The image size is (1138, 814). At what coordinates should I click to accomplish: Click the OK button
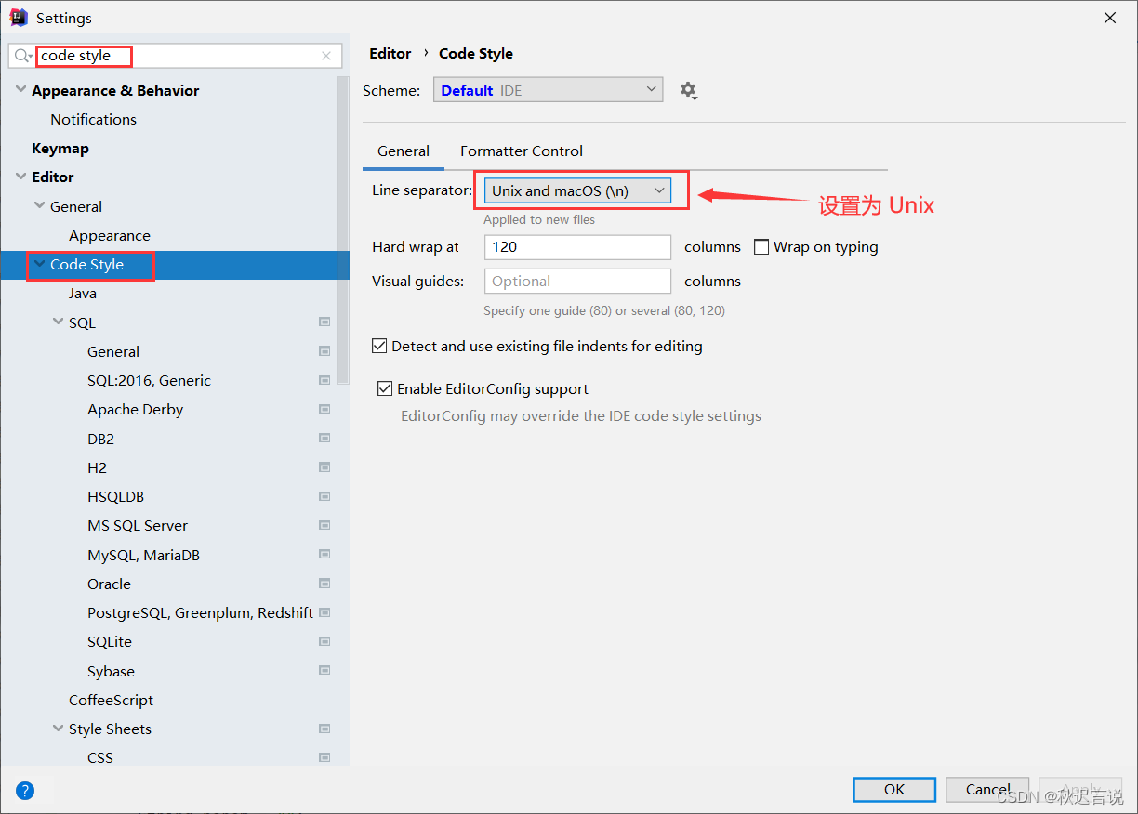[x=893, y=789]
